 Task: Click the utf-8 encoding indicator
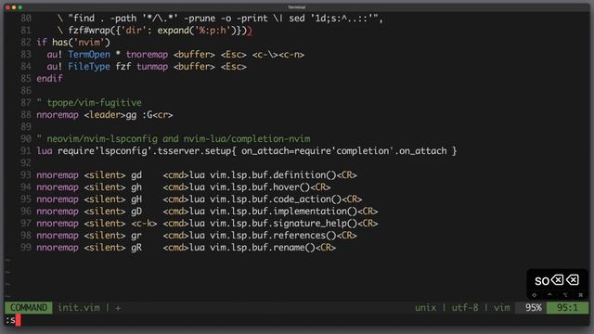[x=465, y=307]
